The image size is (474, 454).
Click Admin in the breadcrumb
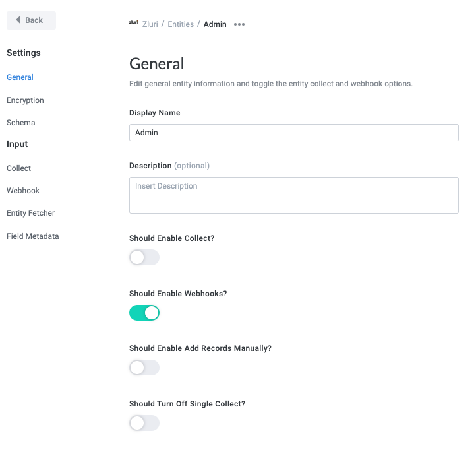pyautogui.click(x=215, y=24)
